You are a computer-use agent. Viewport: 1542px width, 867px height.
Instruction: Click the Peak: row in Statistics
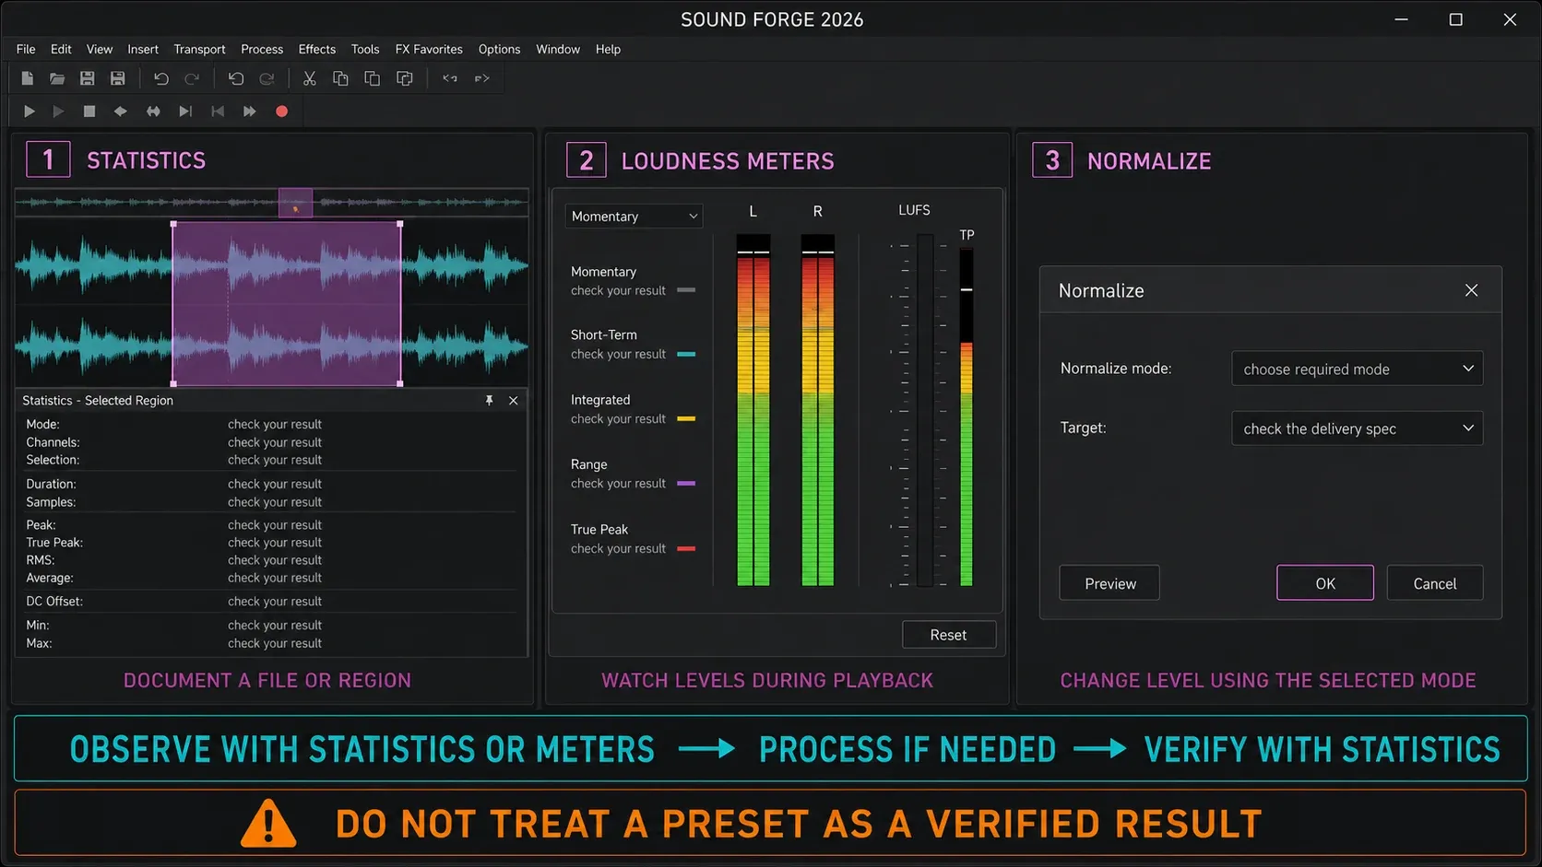pos(270,525)
